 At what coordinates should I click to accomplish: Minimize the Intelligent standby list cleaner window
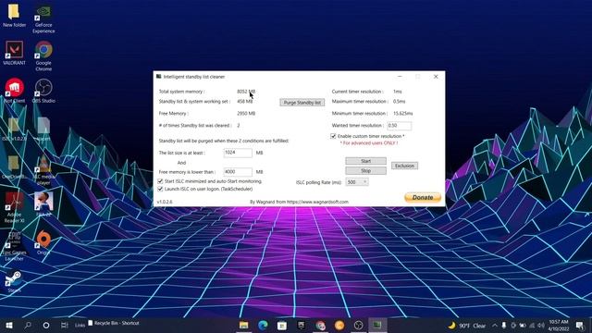click(400, 77)
